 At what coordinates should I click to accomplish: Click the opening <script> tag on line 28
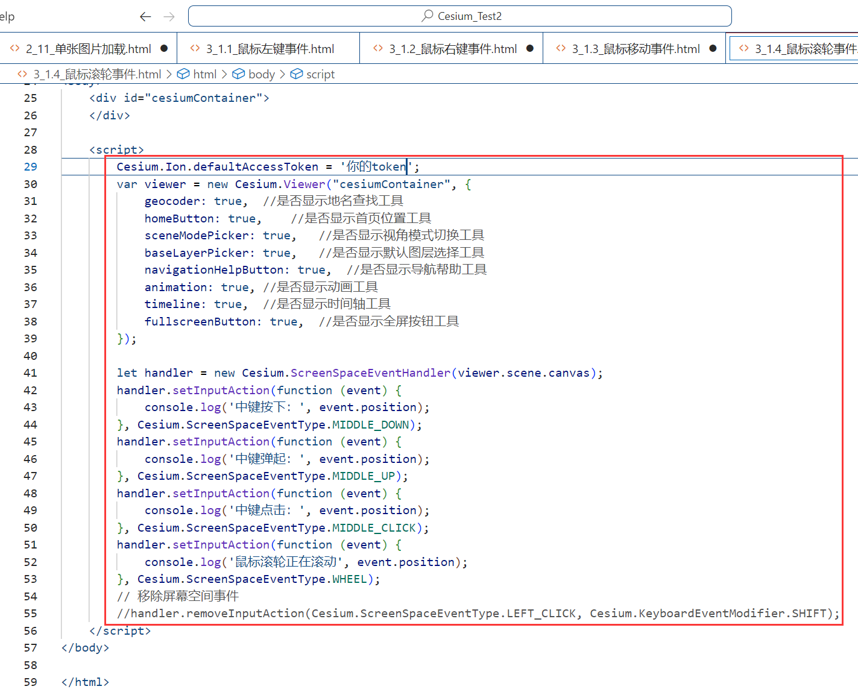point(116,150)
